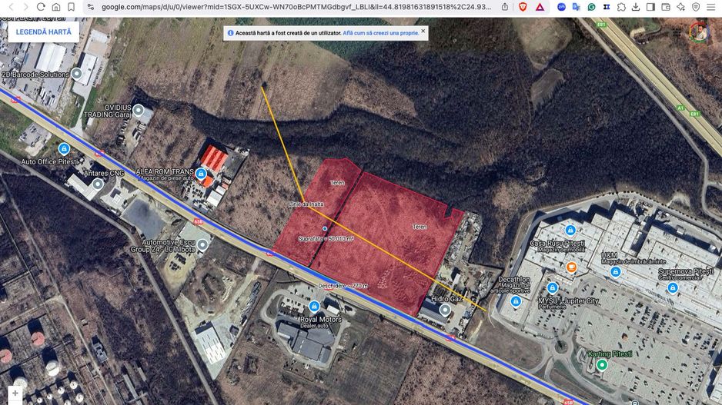Reload the page with the refresh icon
Screen dimensions: 722x405
(x=41, y=7)
